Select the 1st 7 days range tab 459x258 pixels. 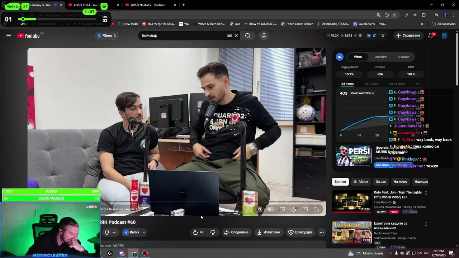point(371,84)
